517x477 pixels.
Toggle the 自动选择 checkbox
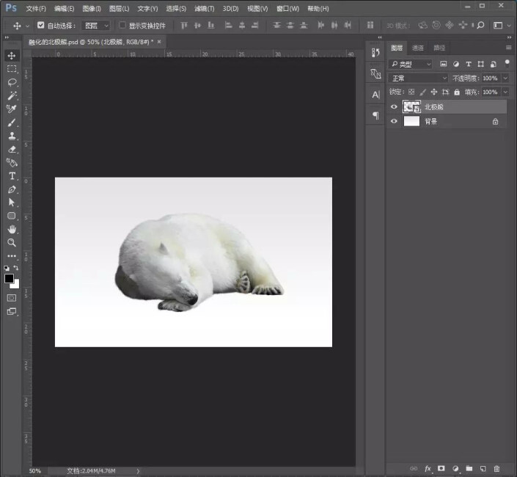click(41, 25)
